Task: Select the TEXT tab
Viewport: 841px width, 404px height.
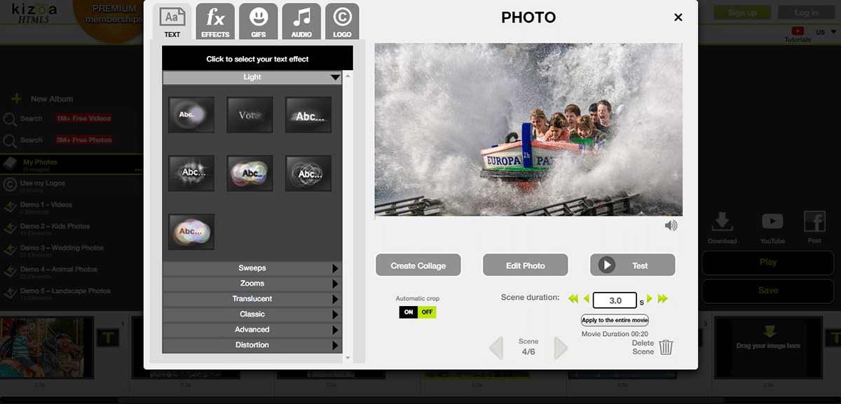Action: tap(172, 22)
